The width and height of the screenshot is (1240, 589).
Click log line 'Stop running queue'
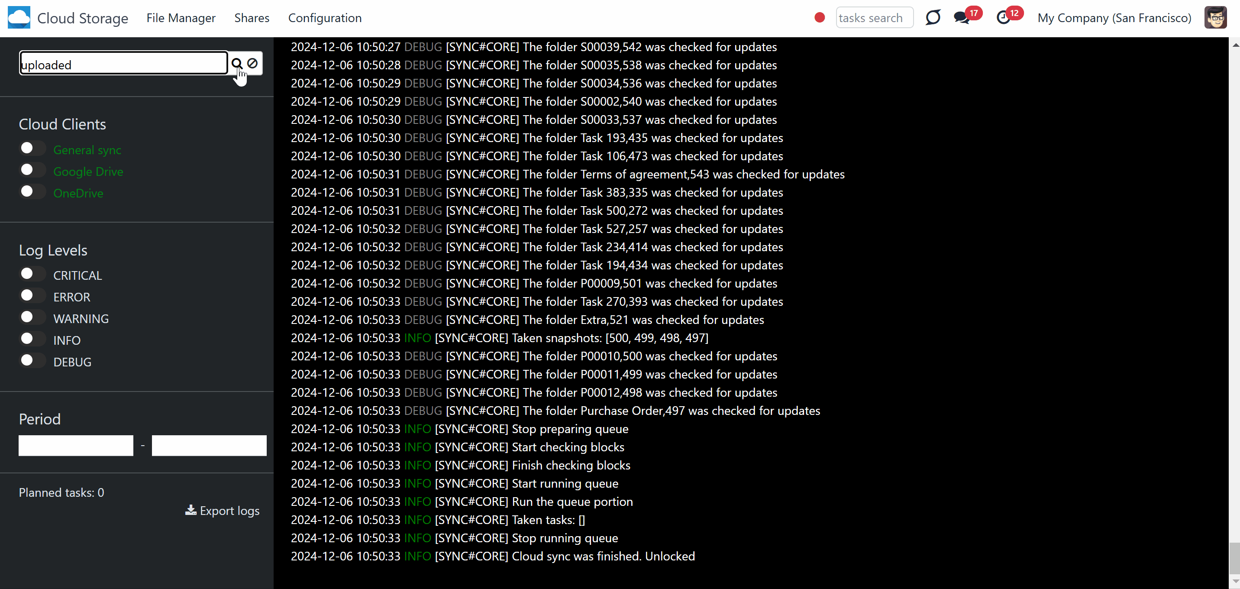(455, 538)
